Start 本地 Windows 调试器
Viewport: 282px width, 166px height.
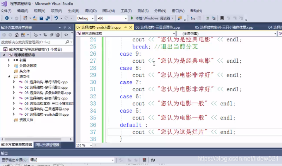[x=151, y=18]
